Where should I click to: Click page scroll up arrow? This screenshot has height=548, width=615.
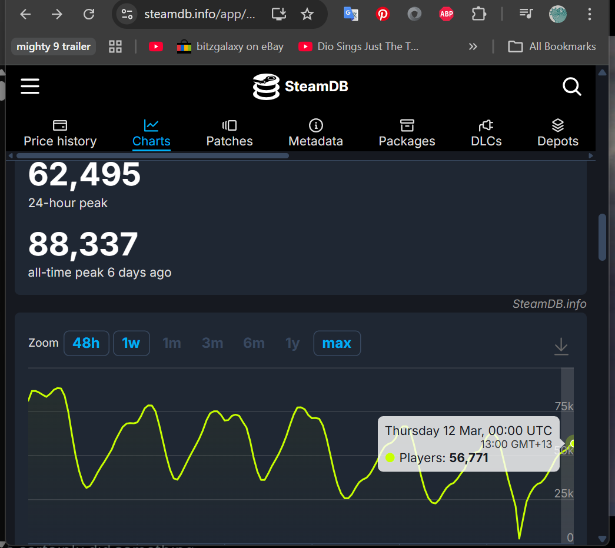(x=603, y=72)
